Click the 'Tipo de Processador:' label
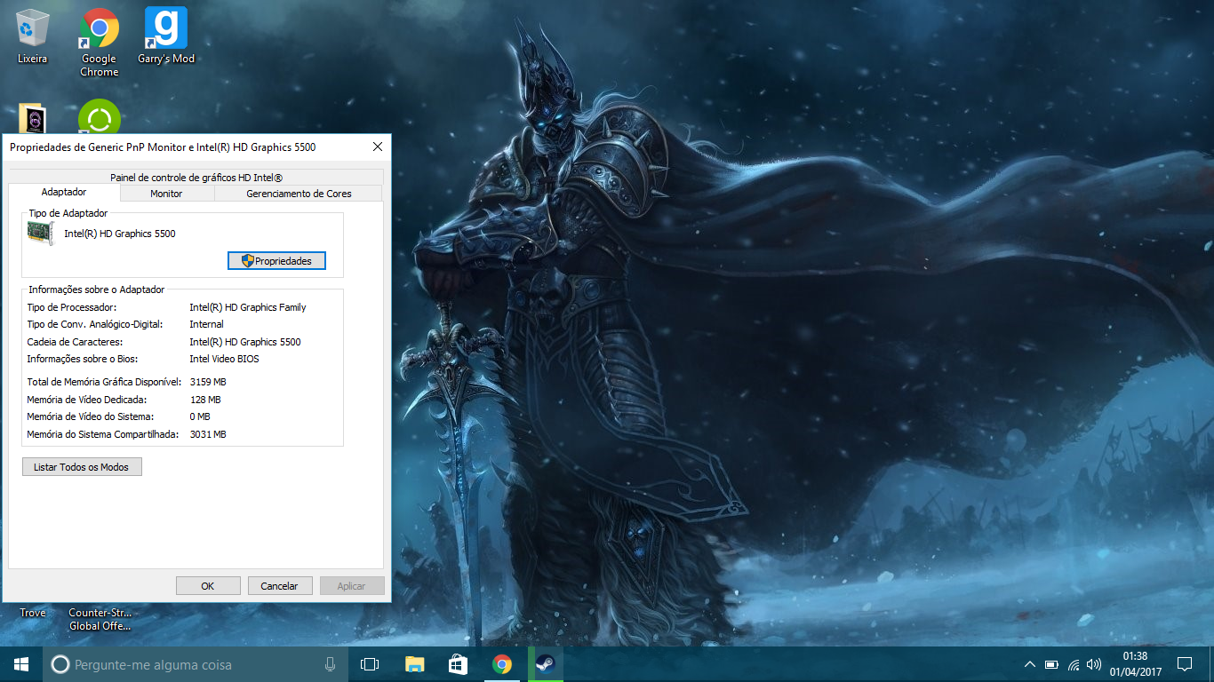This screenshot has width=1214, height=682. click(x=72, y=307)
